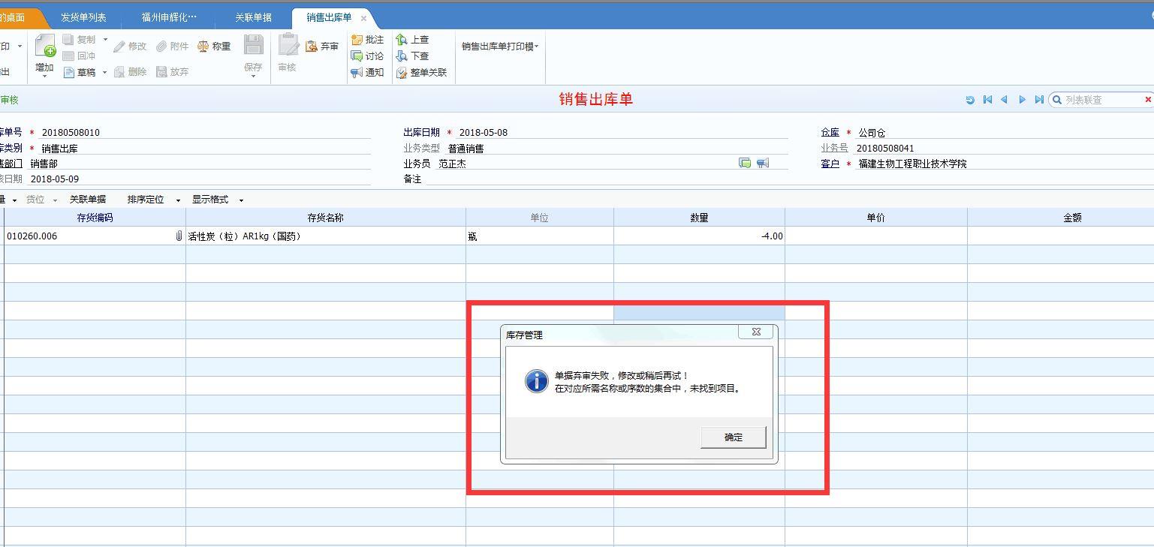This screenshot has width=1154, height=547.
Task: Click the 删除 delete tool
Action: [131, 71]
